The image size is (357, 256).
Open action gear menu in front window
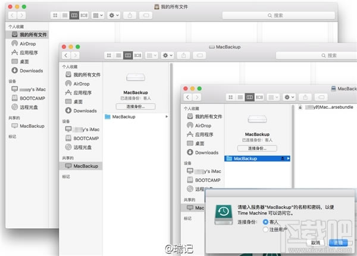coord(289,97)
